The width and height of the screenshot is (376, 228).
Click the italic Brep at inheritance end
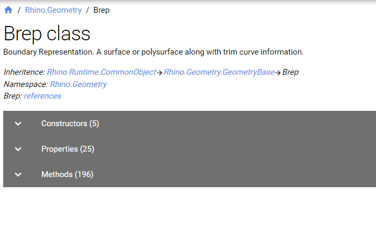tap(291, 72)
